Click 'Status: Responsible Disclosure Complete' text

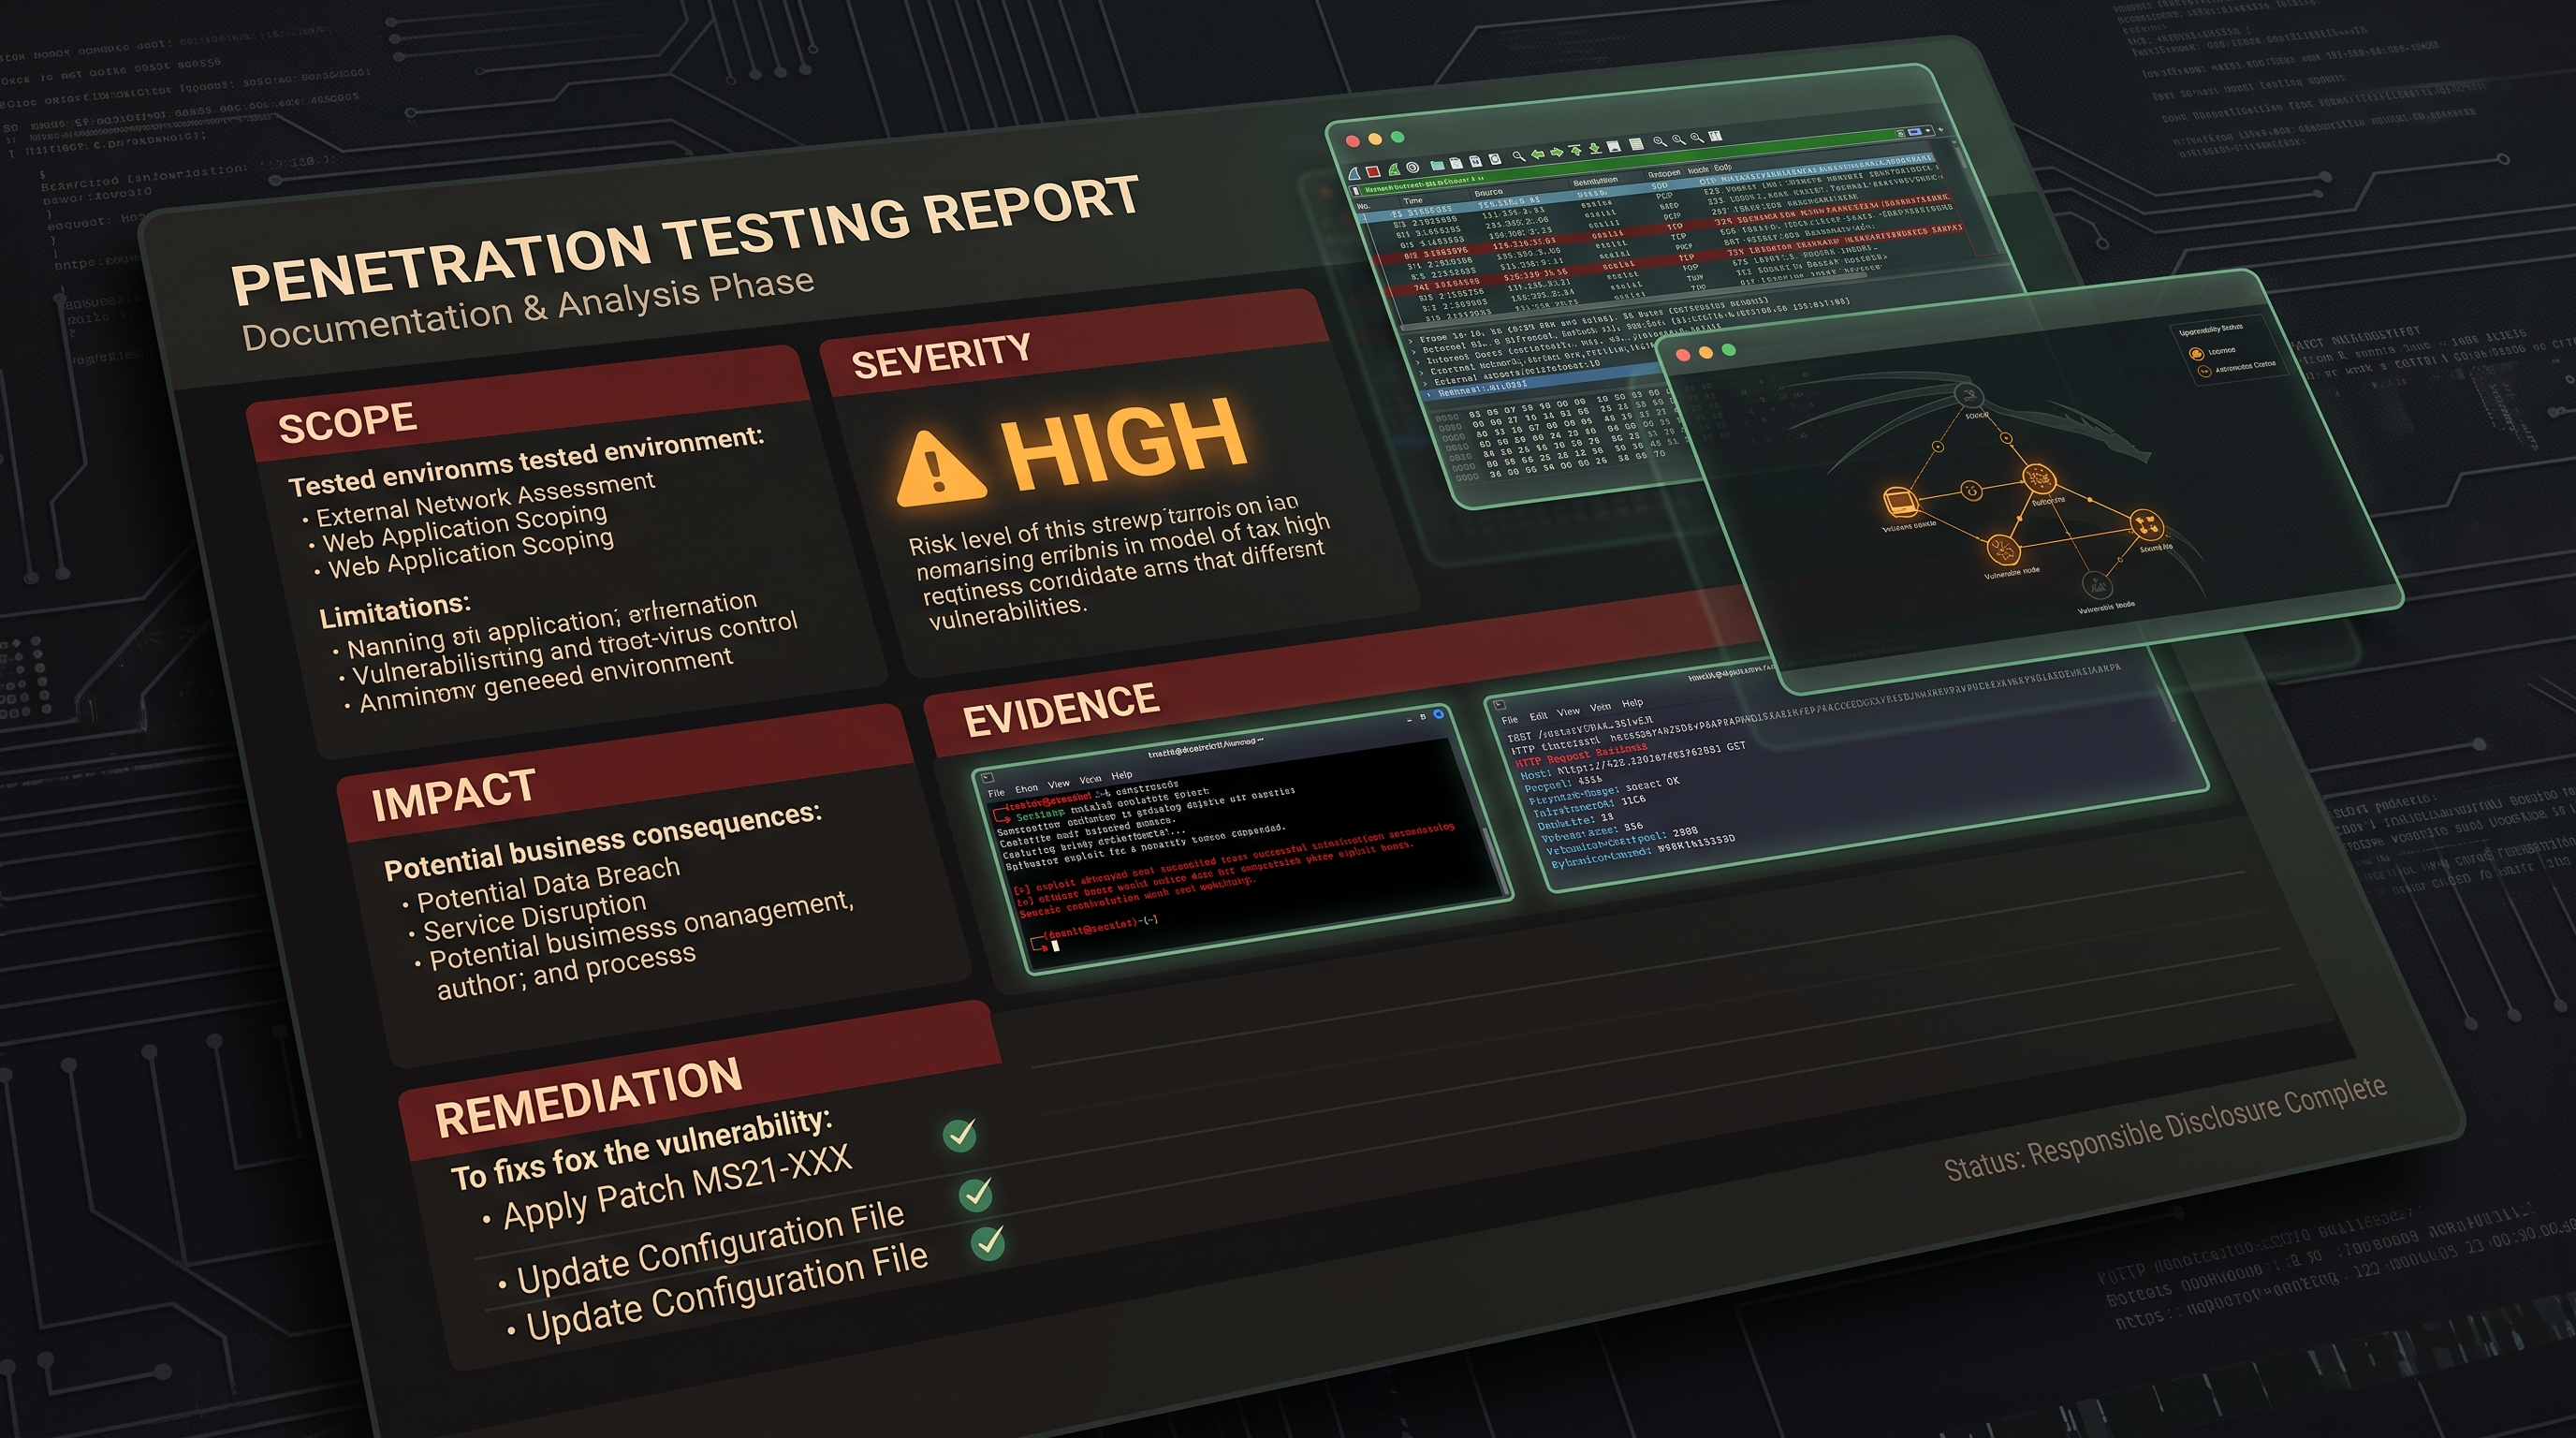pos(2165,1129)
